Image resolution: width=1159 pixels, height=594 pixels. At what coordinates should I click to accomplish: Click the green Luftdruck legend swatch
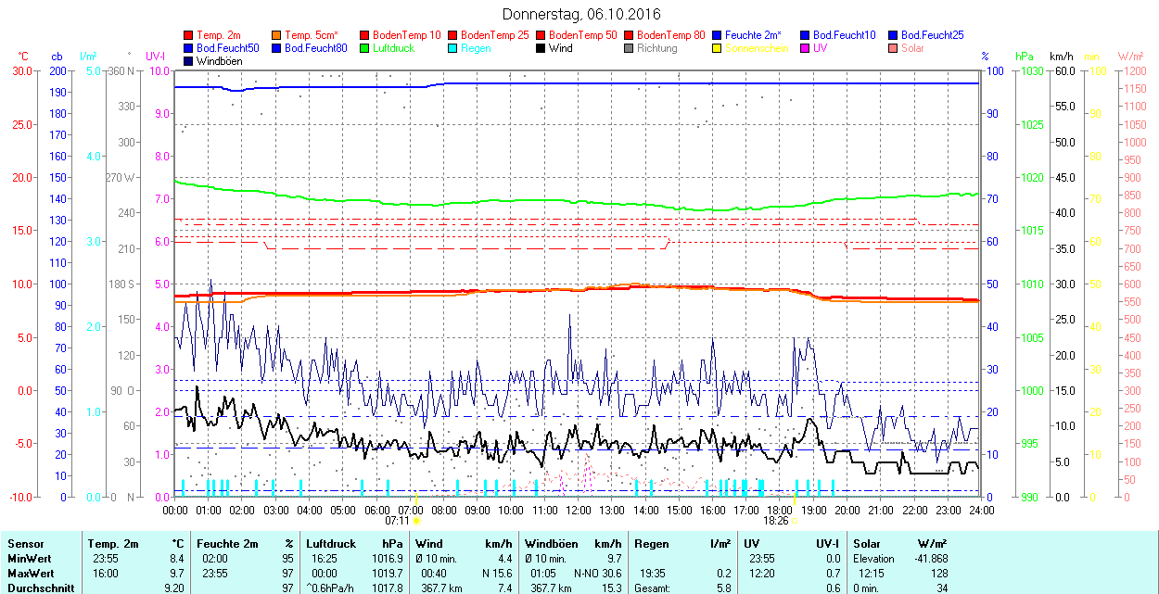point(365,48)
